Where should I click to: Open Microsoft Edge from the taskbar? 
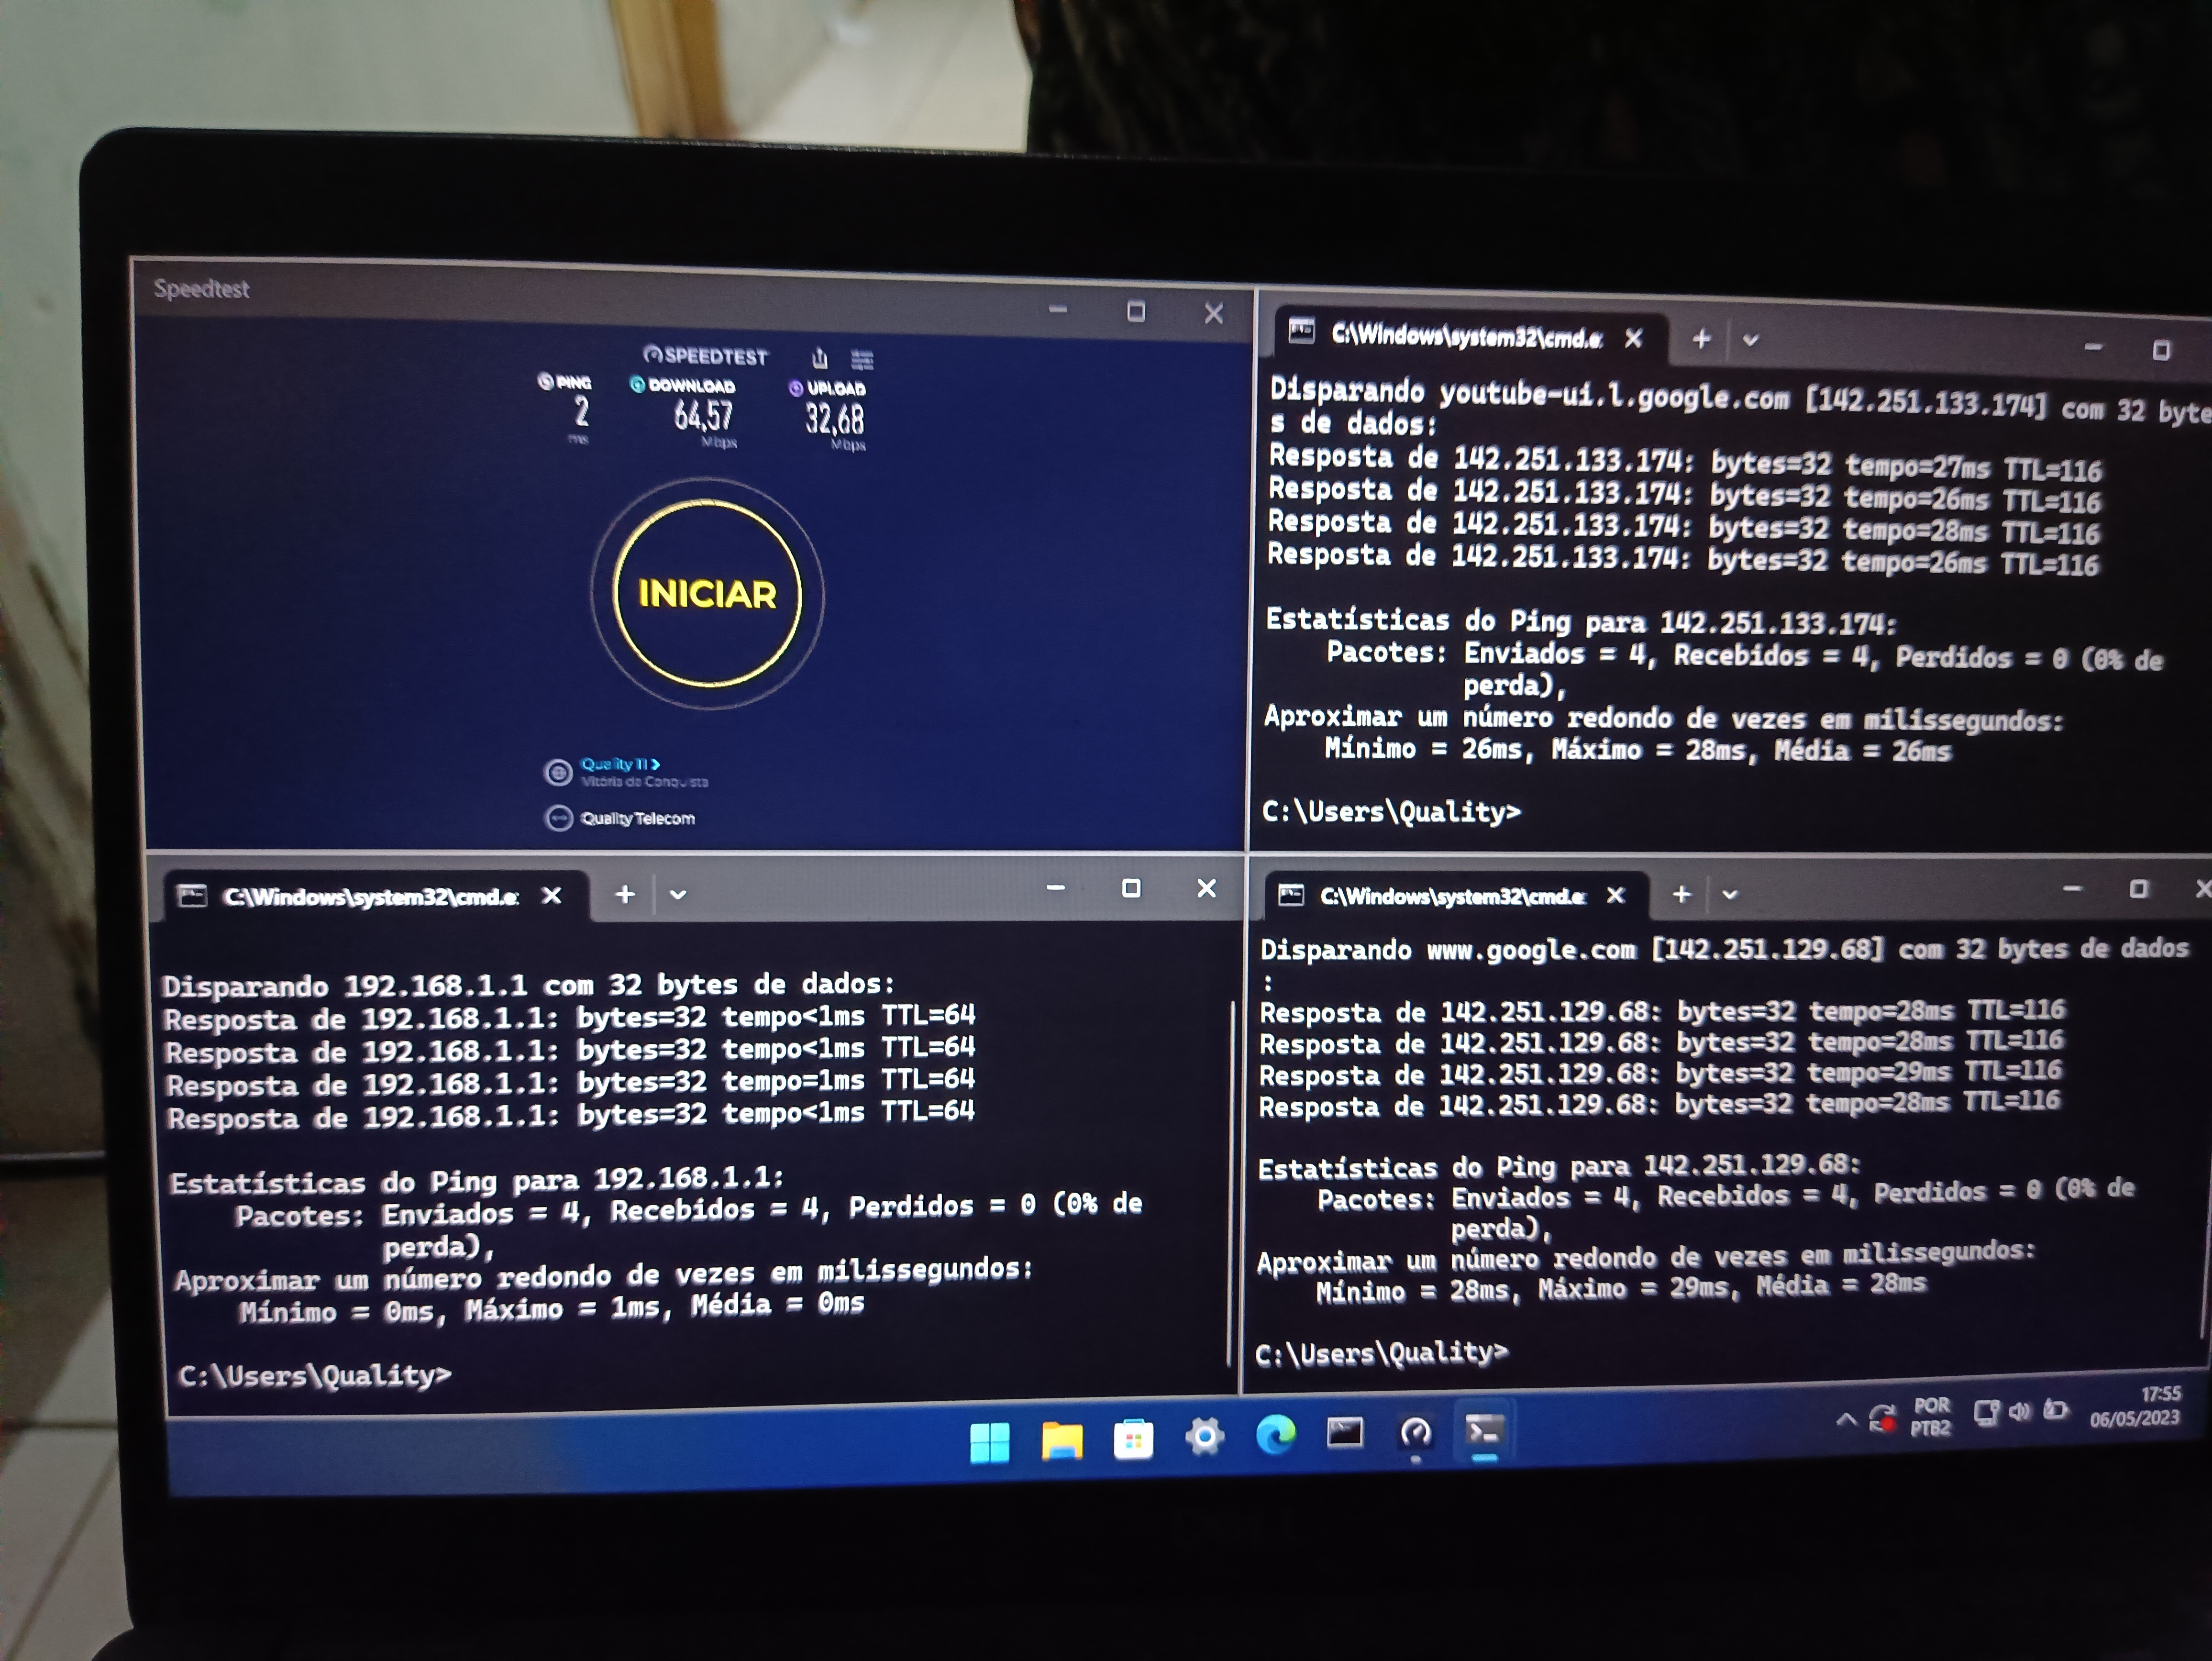(x=1275, y=1436)
